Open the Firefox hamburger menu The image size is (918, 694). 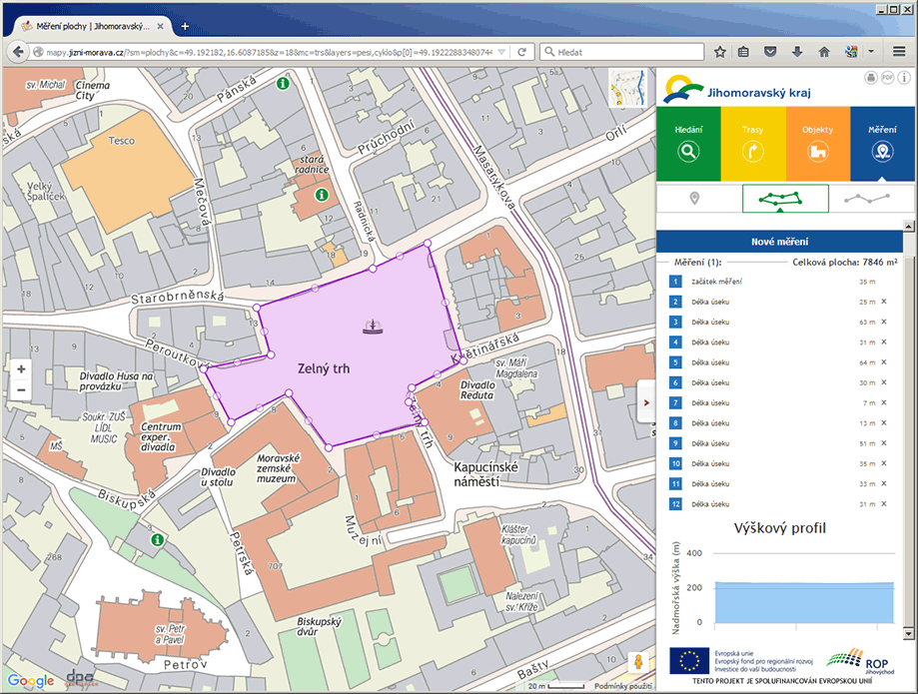(x=899, y=52)
